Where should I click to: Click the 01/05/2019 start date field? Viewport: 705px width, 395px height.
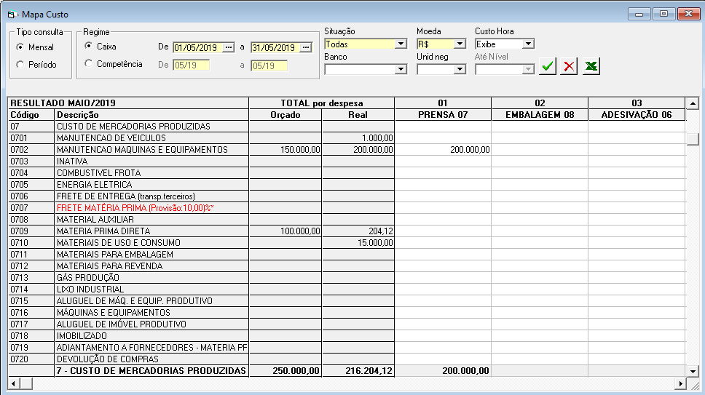197,48
